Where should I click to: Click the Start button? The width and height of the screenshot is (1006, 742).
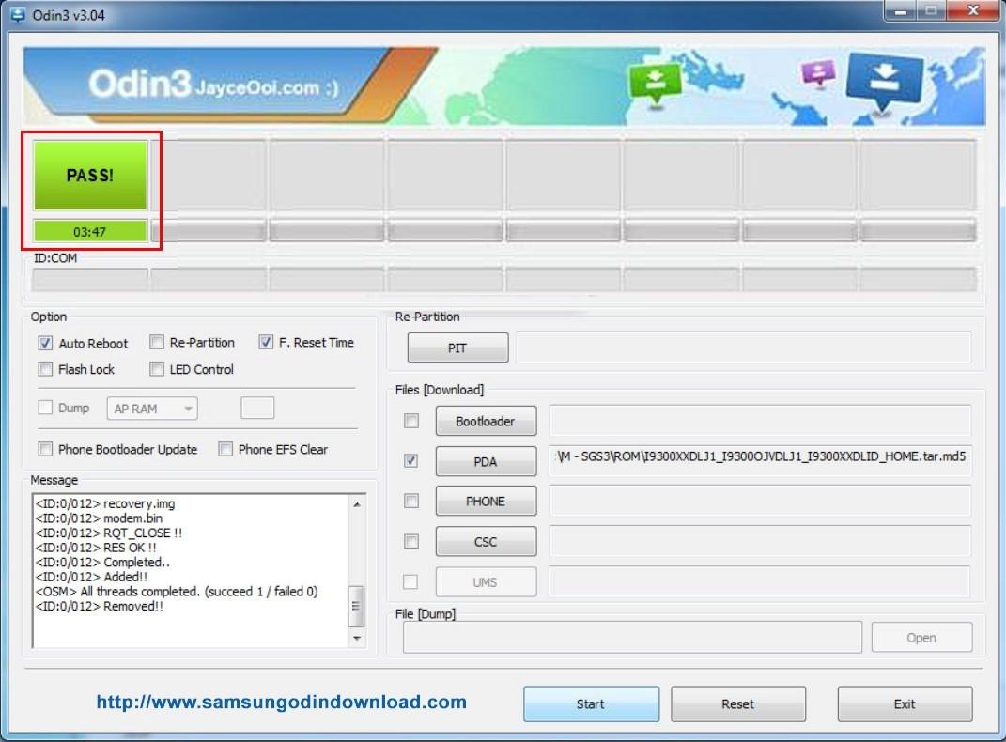pyautogui.click(x=591, y=704)
